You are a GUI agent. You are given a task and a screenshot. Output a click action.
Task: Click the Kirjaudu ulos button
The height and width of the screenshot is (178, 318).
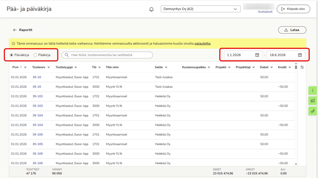(293, 9)
